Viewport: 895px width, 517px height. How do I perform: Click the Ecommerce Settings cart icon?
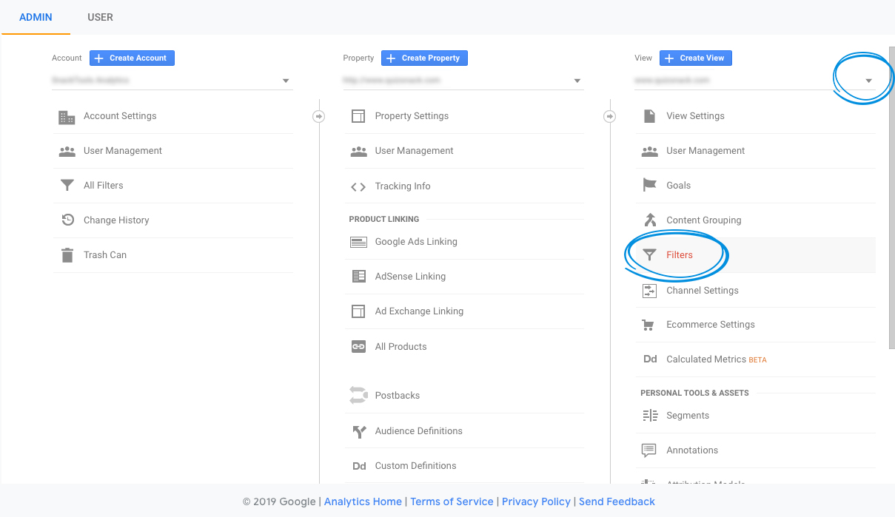point(648,325)
